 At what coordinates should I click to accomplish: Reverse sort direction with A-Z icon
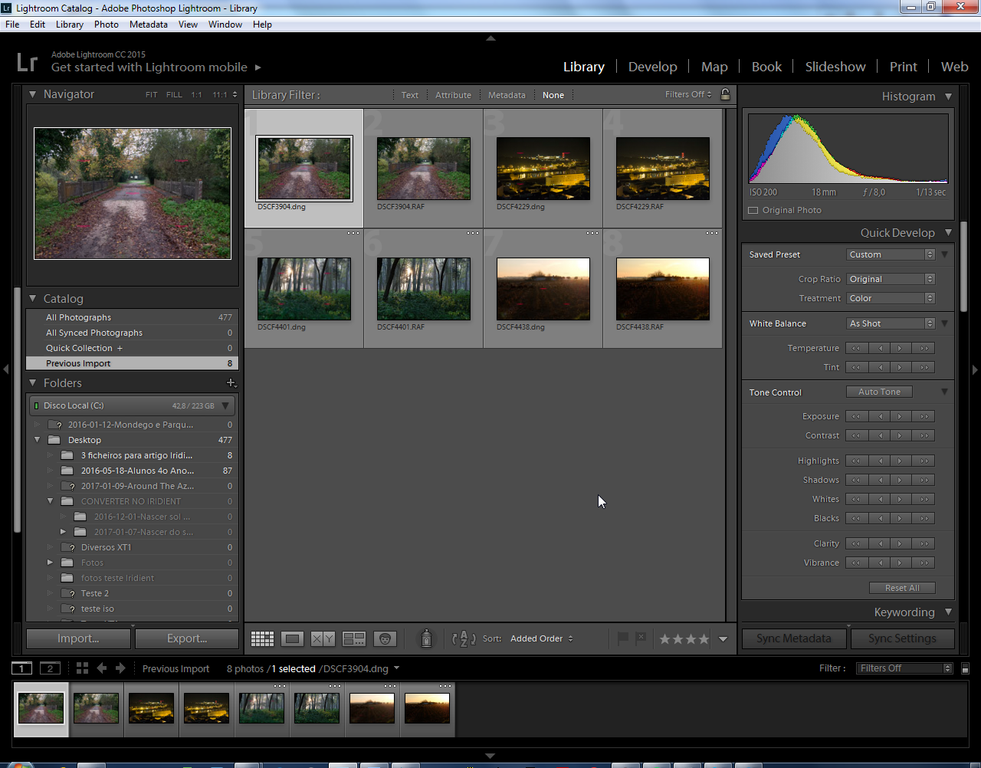(x=464, y=638)
